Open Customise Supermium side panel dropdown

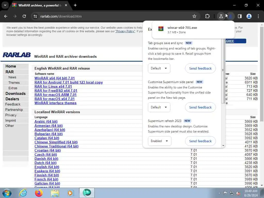click(159, 107)
